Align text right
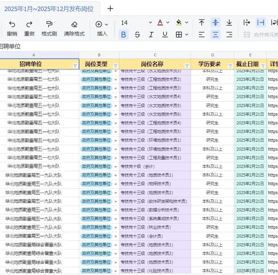The width and height of the screenshot is (278, 275). tap(229, 35)
